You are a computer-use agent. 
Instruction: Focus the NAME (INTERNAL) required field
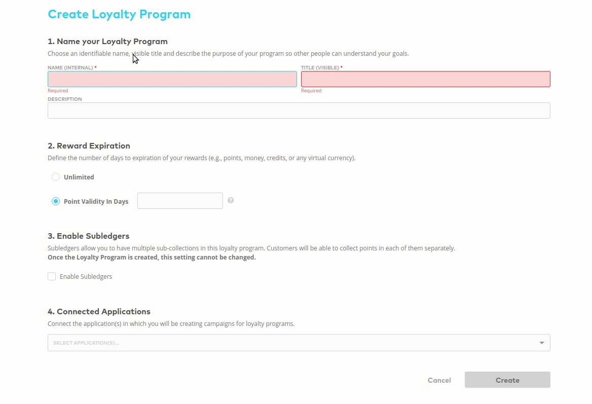(172, 79)
